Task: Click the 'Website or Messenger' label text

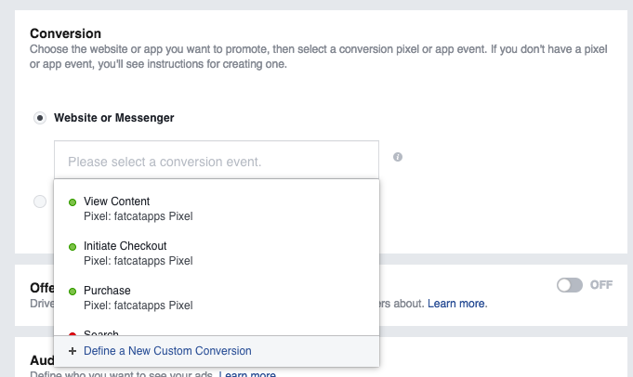Action: [114, 118]
